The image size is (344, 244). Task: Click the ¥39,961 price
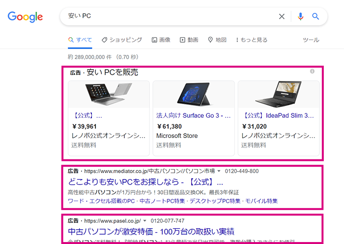pos(85,127)
